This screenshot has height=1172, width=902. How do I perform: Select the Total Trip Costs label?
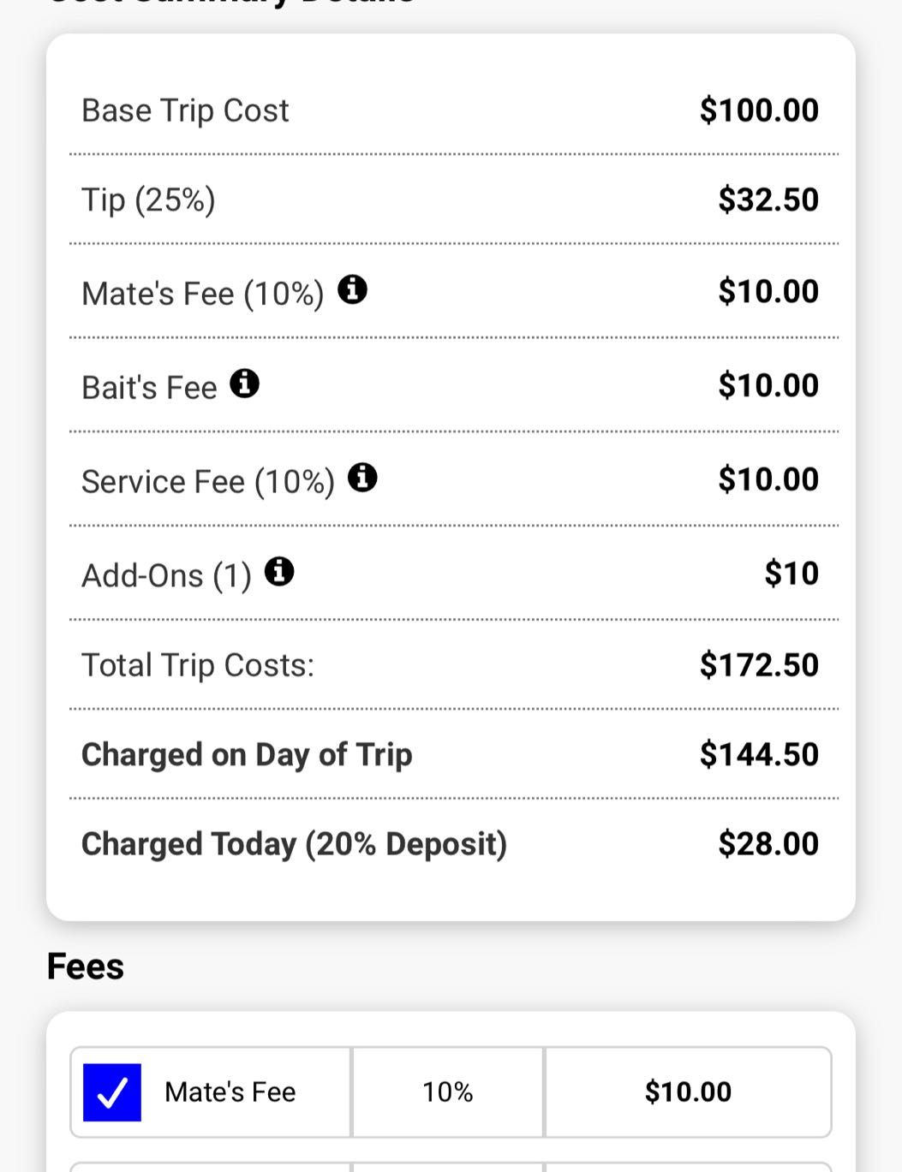tap(198, 665)
